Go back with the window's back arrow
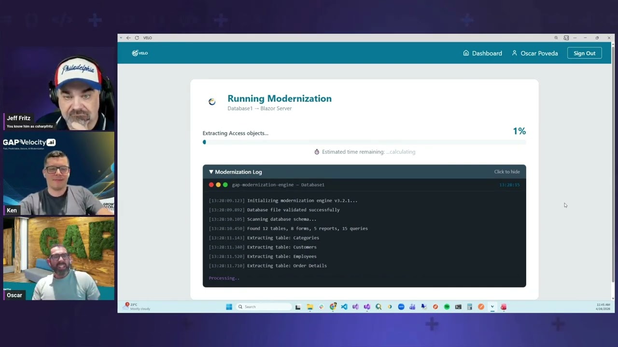Screen dimensions: 618x347 128,38
